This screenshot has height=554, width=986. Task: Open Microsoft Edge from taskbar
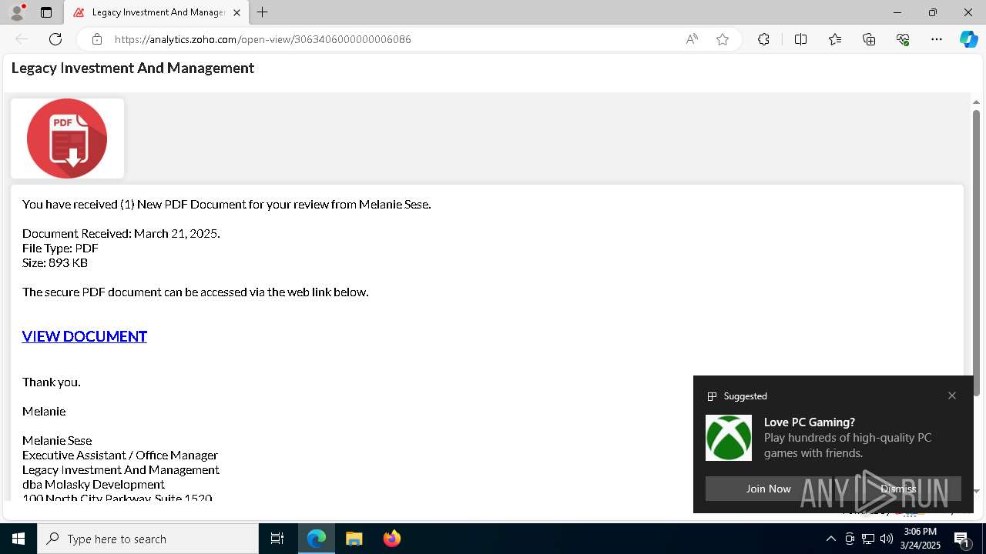pos(317,539)
